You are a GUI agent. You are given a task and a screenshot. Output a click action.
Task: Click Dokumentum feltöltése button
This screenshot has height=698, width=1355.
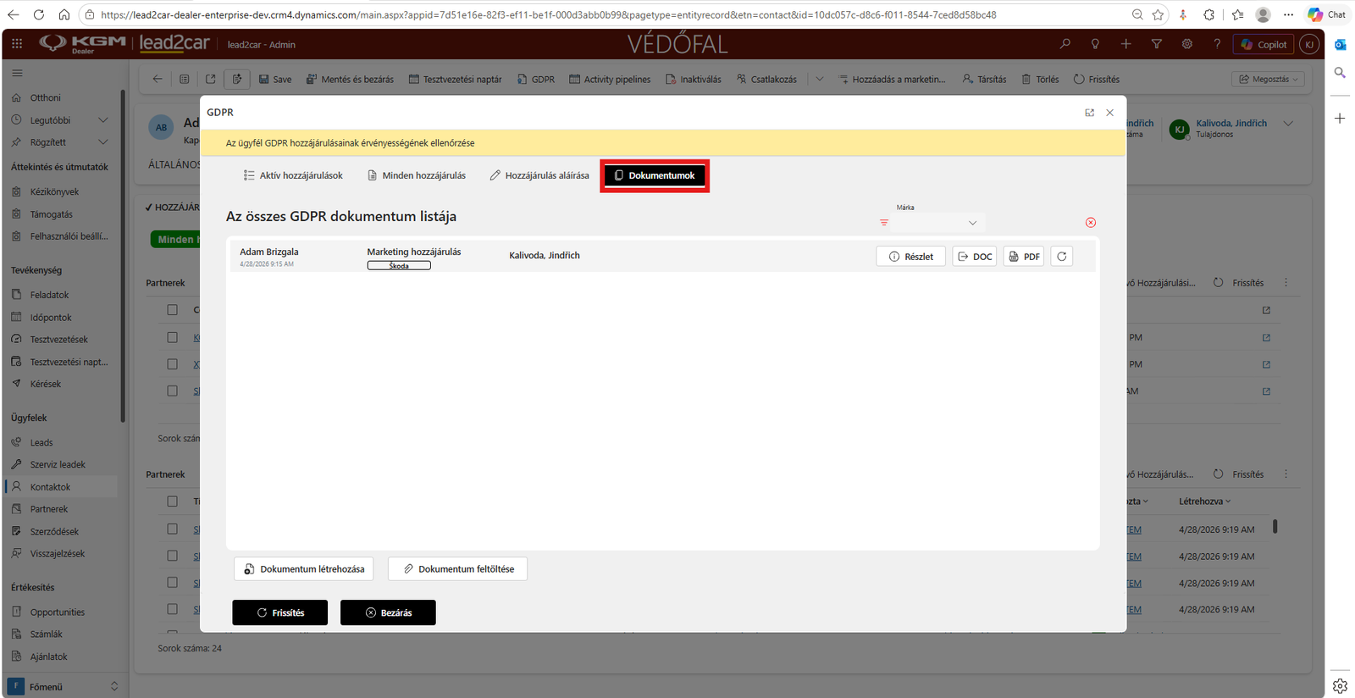coord(457,568)
